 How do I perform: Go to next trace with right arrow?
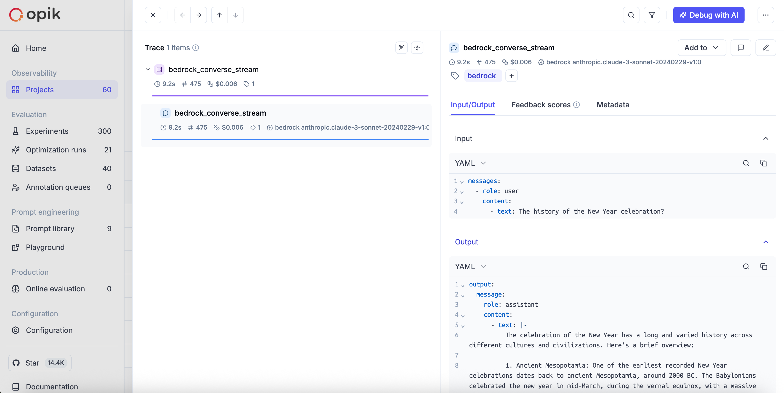tap(198, 15)
